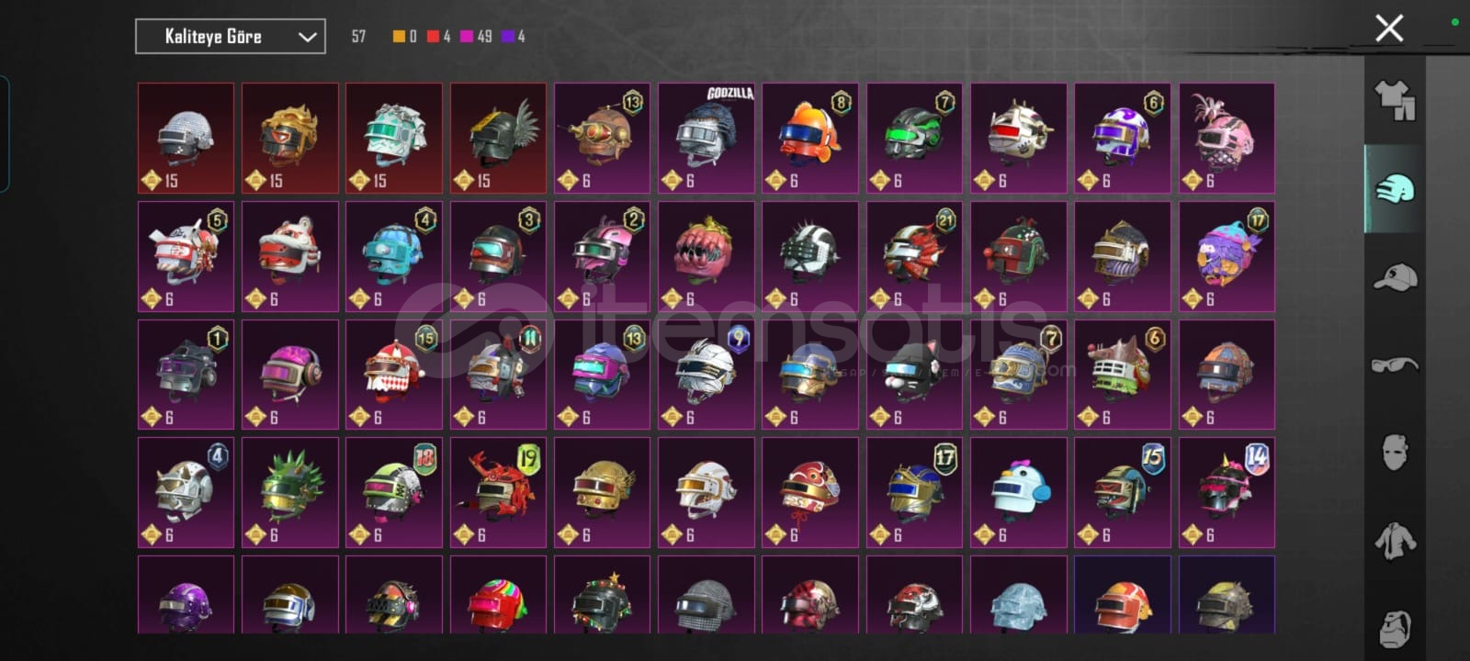Open the cap headwear category icon
Screen dimensions: 1470x661
coord(1395,276)
